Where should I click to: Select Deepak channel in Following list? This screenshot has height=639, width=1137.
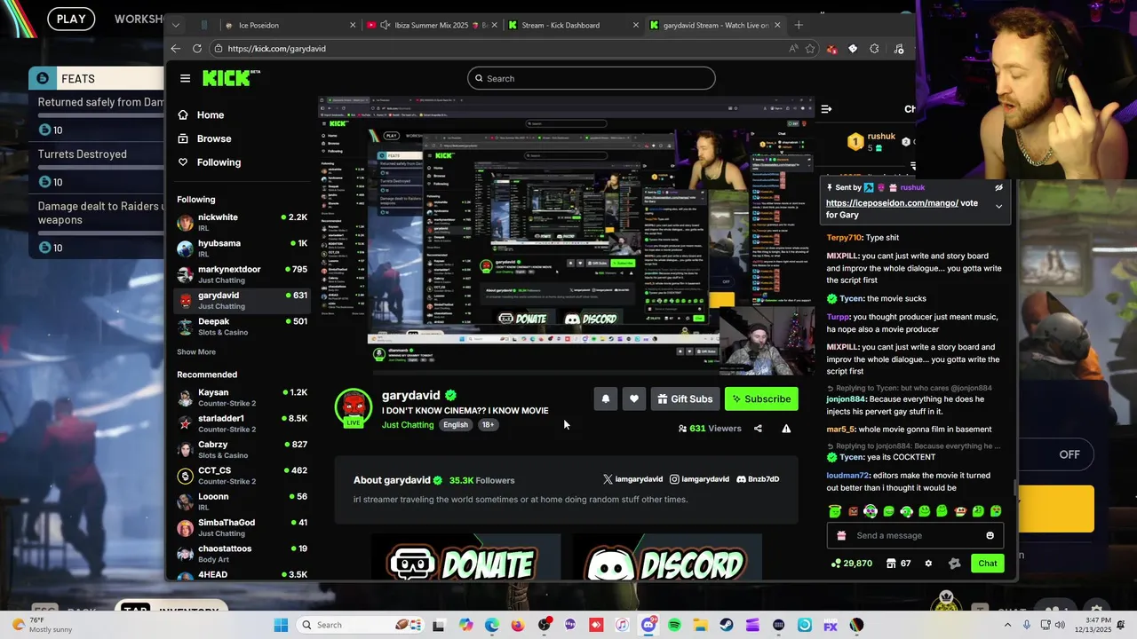(242, 326)
